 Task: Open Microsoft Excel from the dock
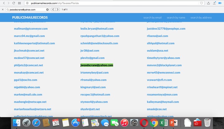click(x=164, y=122)
